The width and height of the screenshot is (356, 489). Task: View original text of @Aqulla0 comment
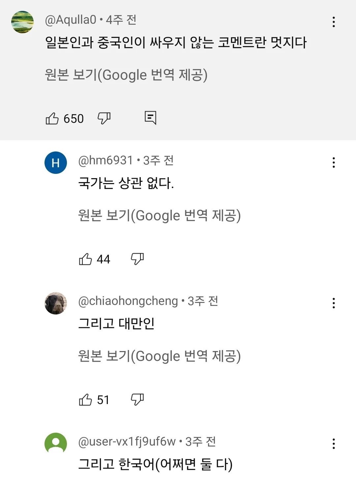coord(126,75)
